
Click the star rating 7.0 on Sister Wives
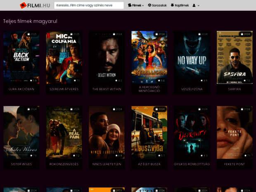33,155
